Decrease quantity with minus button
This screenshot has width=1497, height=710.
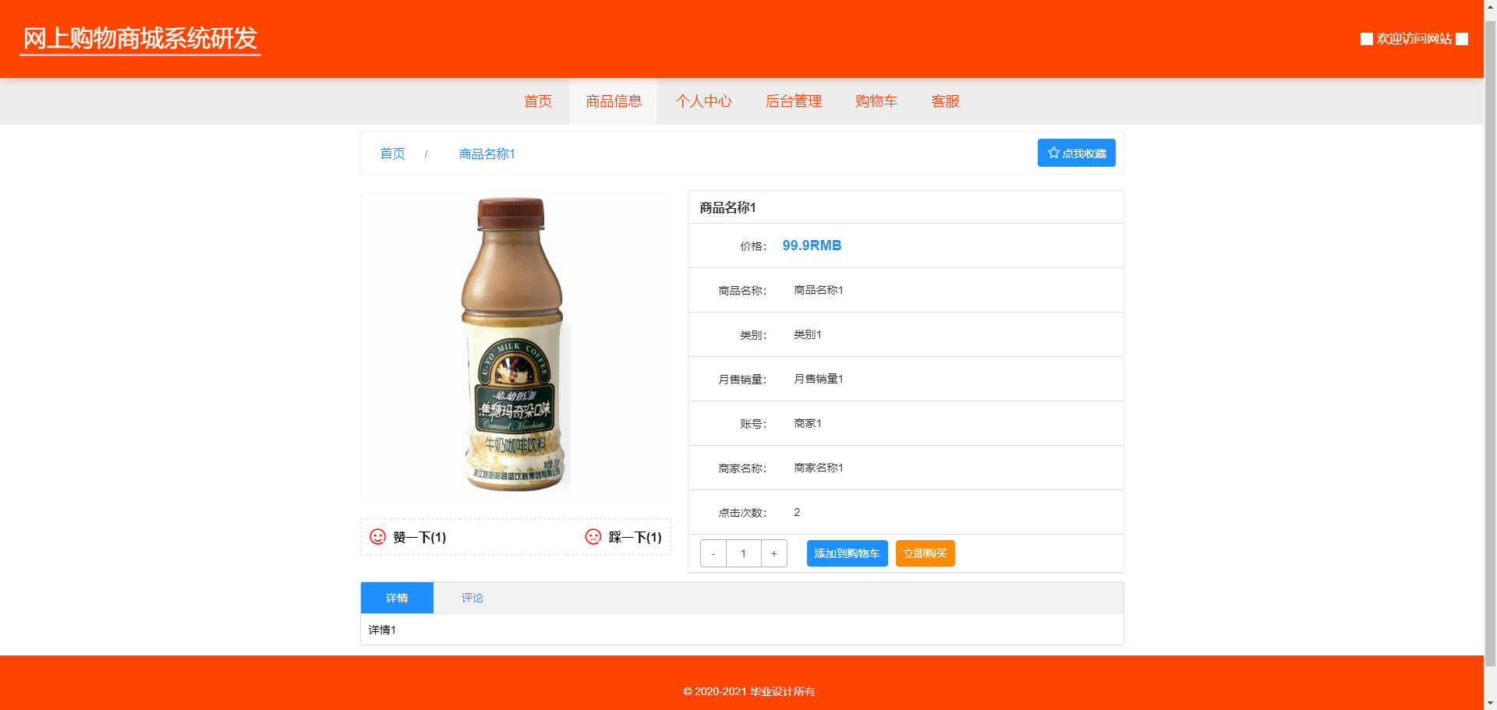coord(713,553)
